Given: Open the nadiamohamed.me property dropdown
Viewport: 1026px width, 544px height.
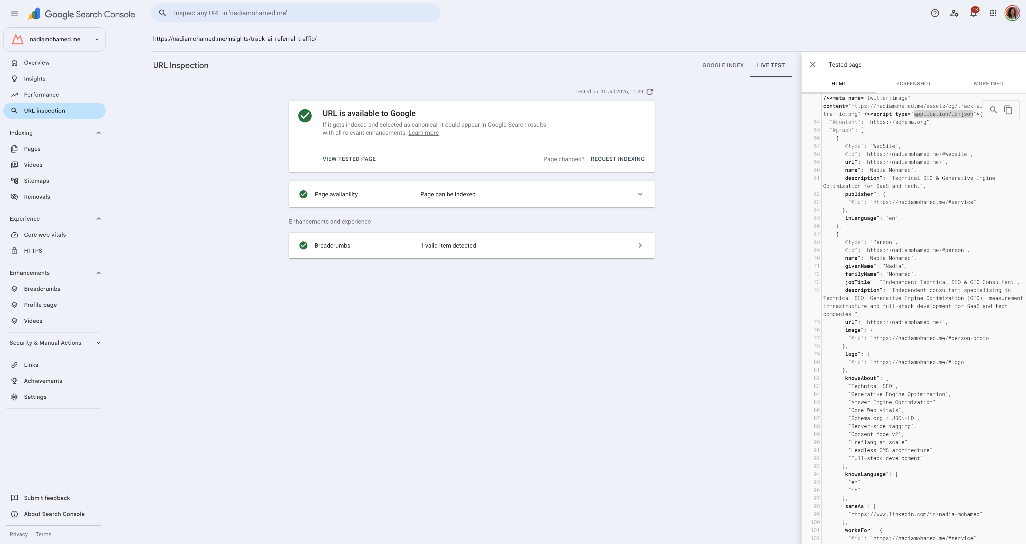Looking at the screenshot, I should pos(54,39).
